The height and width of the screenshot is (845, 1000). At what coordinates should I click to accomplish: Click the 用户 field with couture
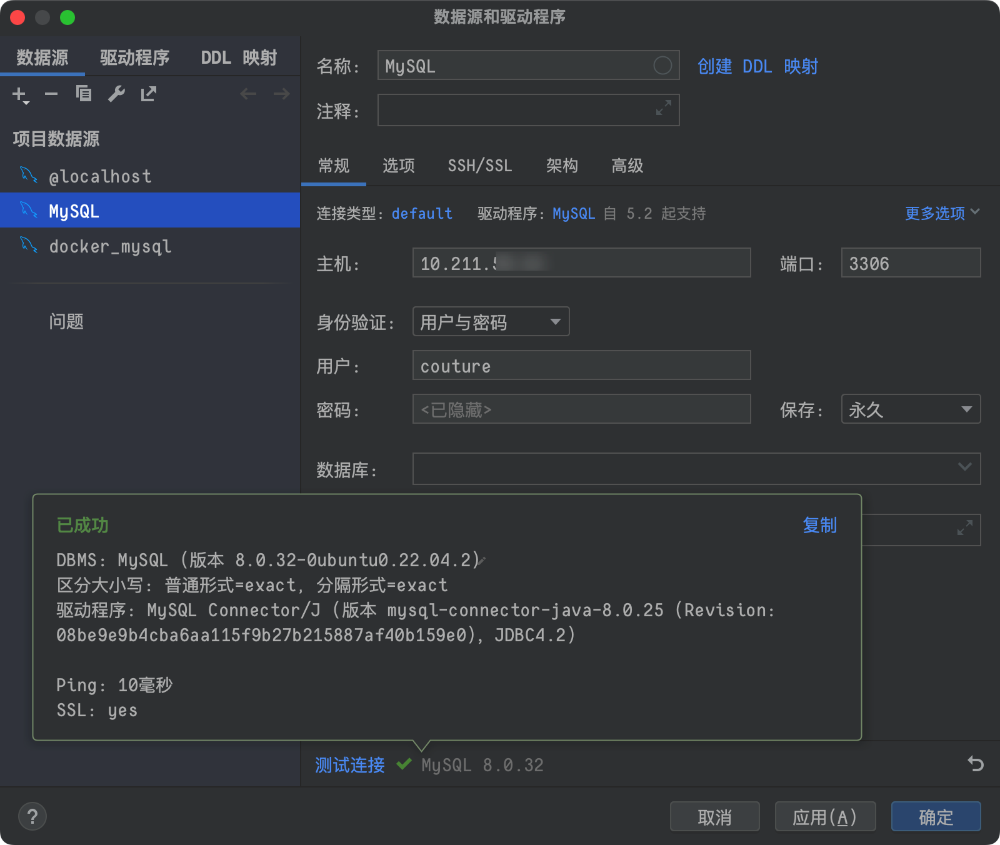pos(581,365)
